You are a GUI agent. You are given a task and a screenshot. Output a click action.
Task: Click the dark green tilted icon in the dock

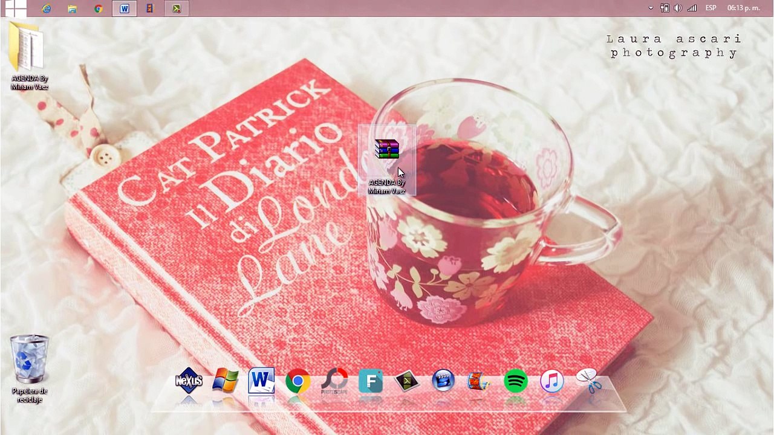407,381
